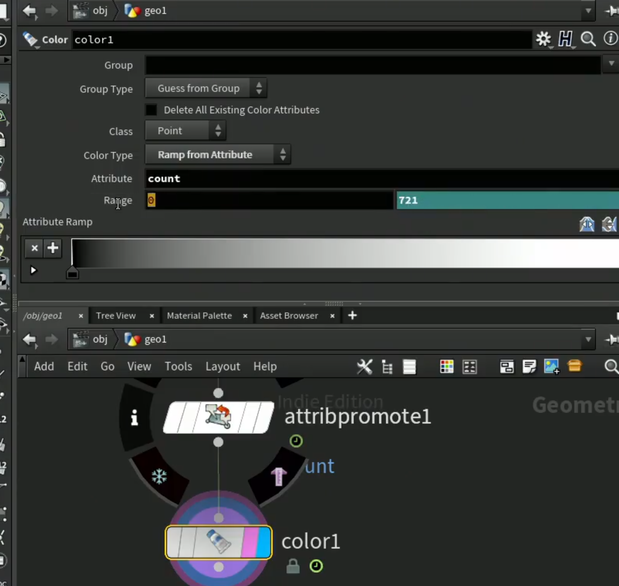
Task: Open Houdini help H icon
Action: click(x=565, y=39)
